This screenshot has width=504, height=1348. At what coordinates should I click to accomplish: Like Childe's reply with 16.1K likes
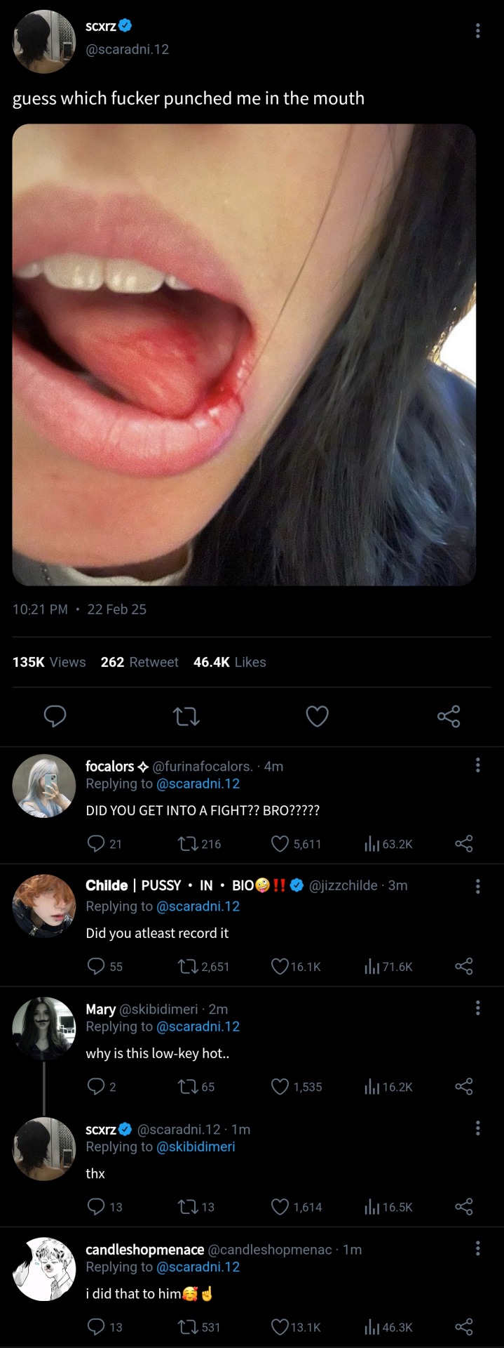click(280, 967)
